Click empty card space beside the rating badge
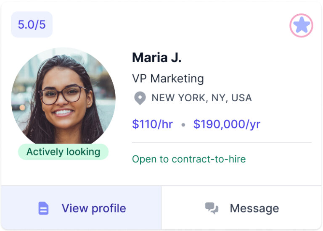Screen dimensions: 323x231 click(x=168, y=24)
